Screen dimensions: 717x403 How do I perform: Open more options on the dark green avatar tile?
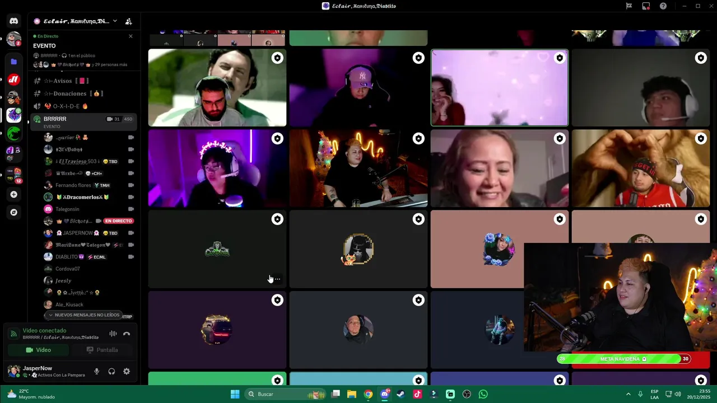[x=277, y=279]
